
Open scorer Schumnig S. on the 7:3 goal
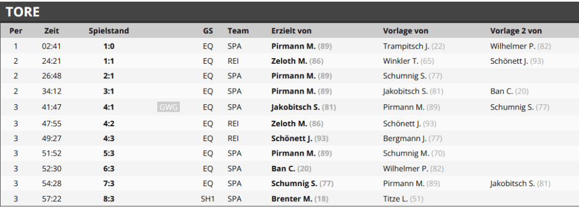tap(294, 183)
